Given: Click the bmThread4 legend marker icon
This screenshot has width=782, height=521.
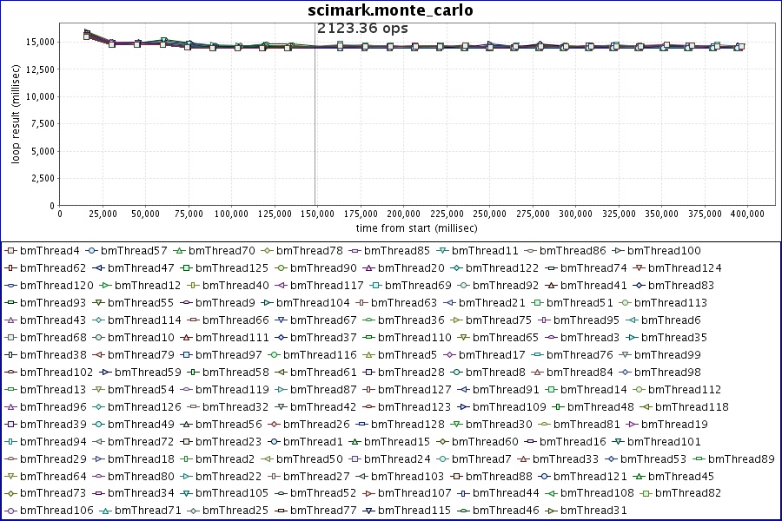Looking at the screenshot, I should 10,251.
